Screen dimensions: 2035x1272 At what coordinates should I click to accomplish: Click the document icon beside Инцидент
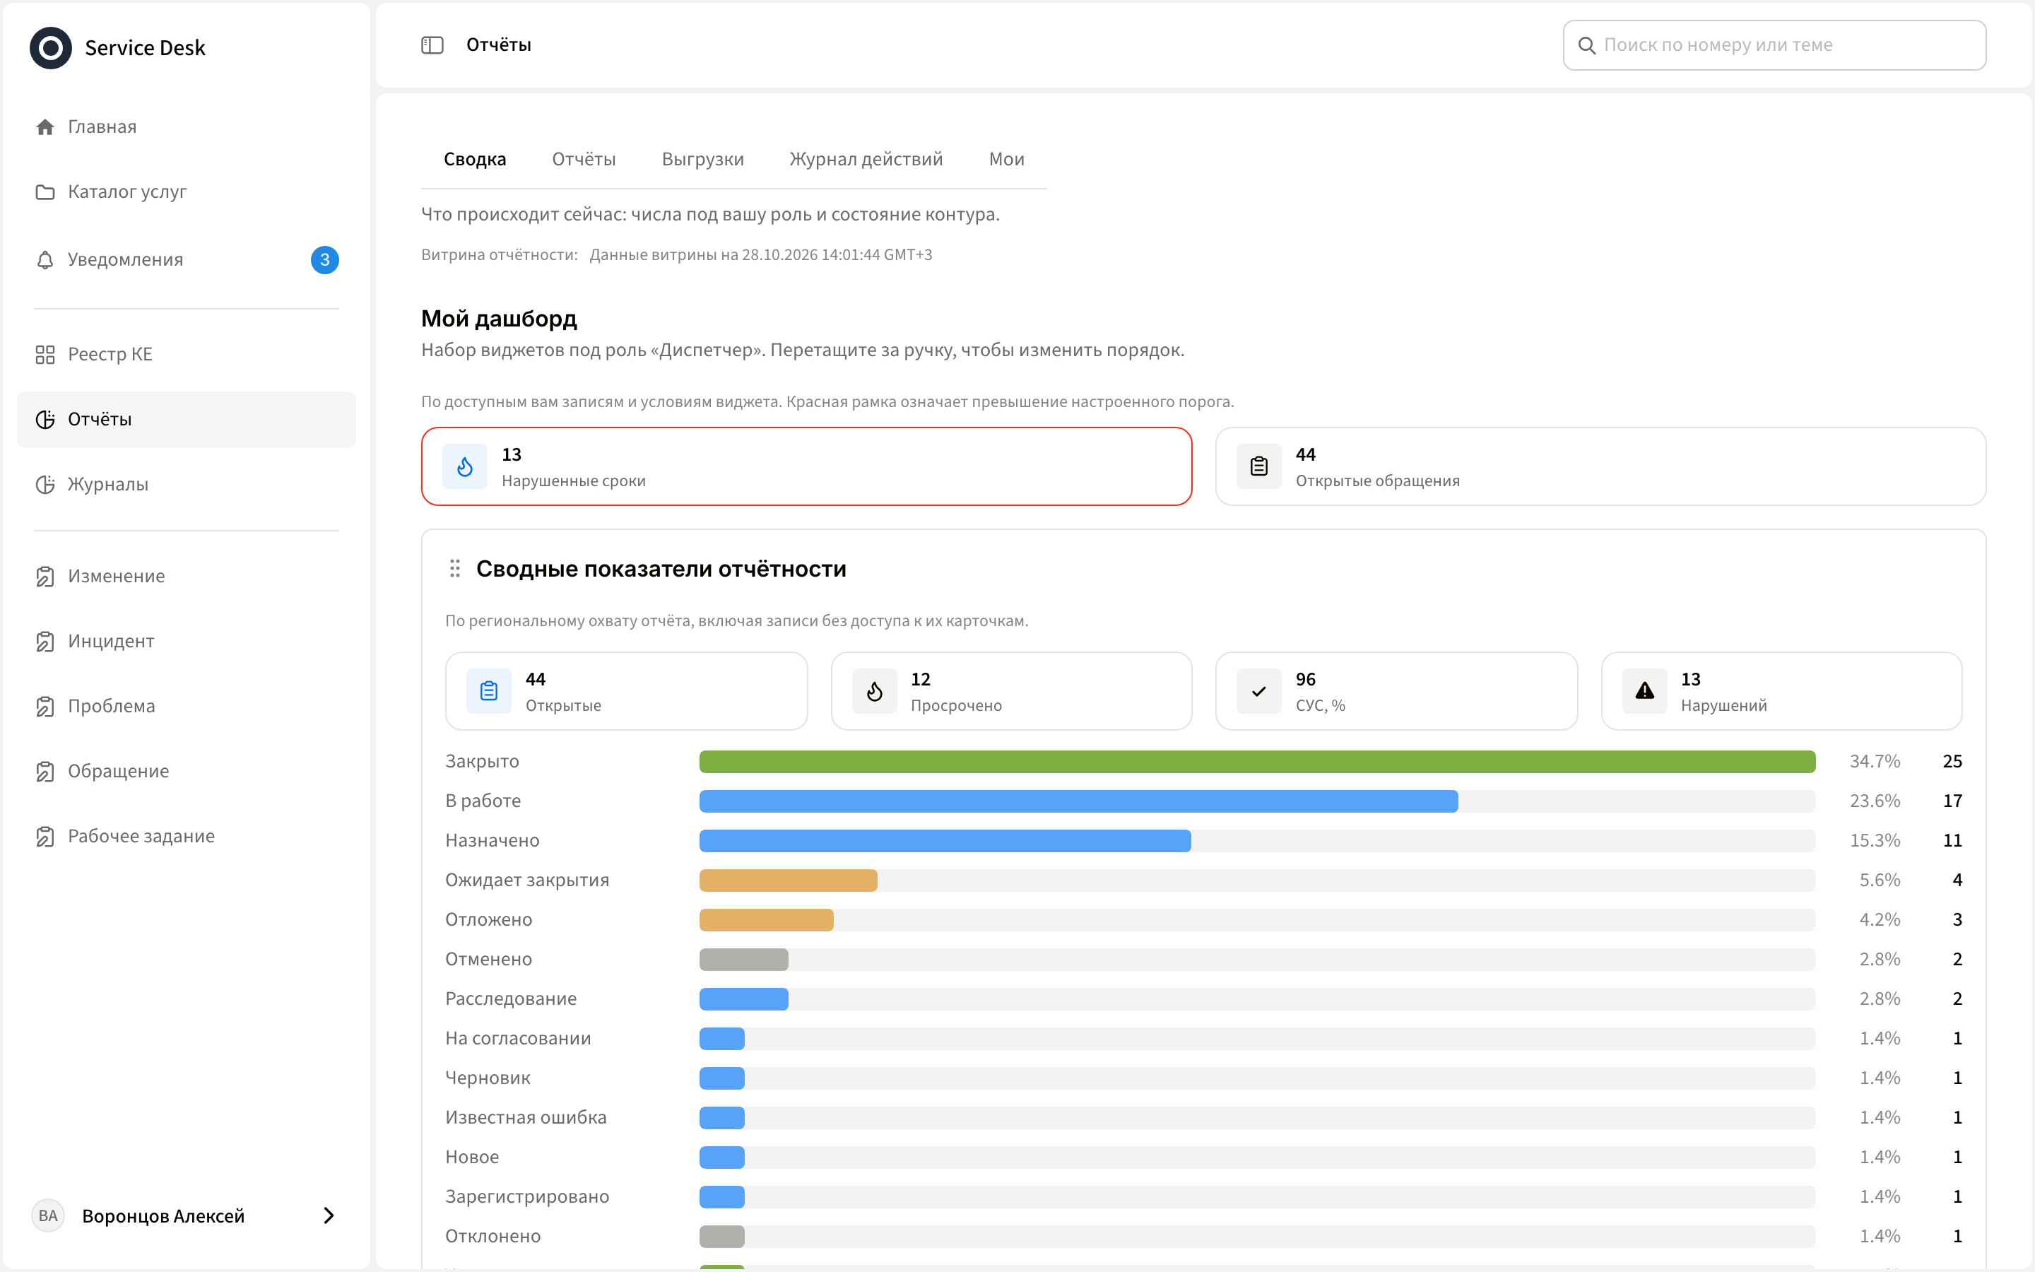coord(45,641)
